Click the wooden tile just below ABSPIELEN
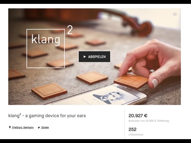The width and height of the screenshot is (191, 143). pos(92,78)
